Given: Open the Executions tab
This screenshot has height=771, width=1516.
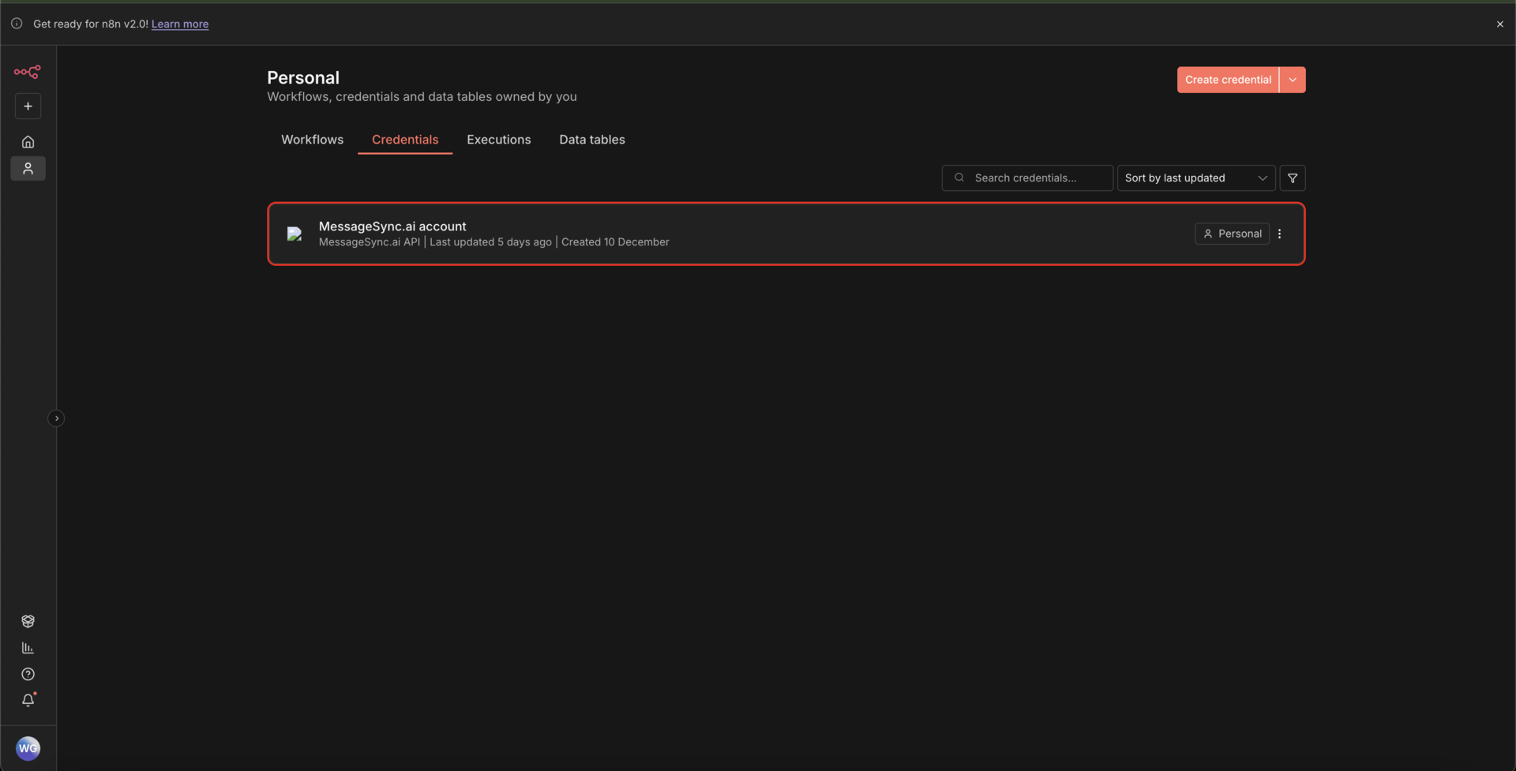Looking at the screenshot, I should point(498,139).
